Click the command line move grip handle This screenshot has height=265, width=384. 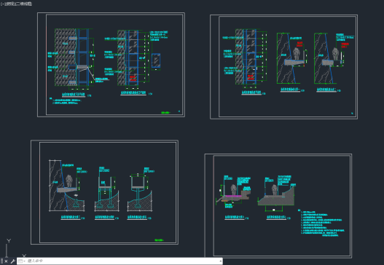tap(1, 261)
